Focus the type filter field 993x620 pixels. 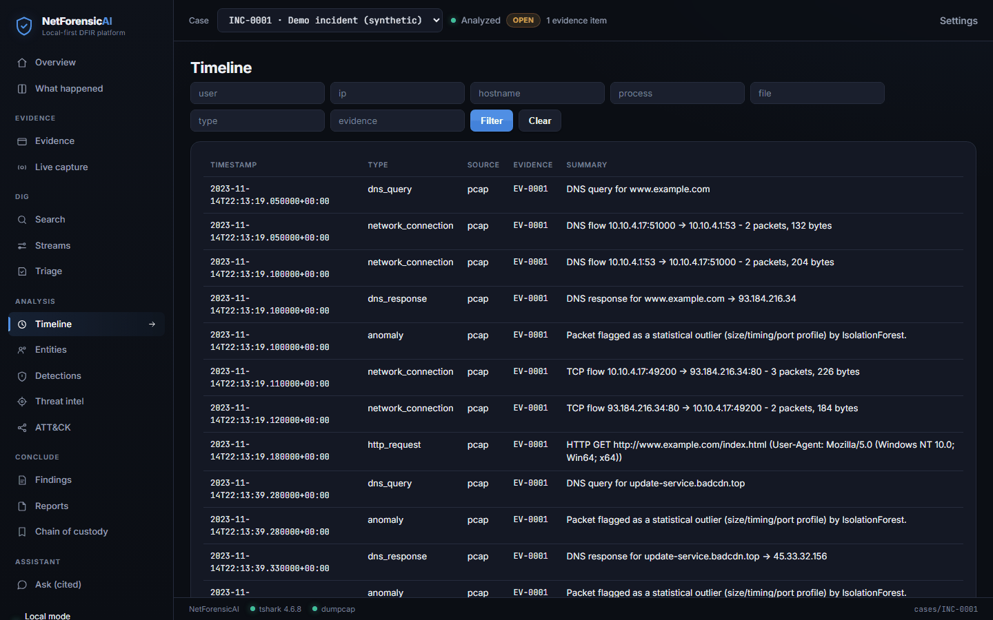coord(257,121)
